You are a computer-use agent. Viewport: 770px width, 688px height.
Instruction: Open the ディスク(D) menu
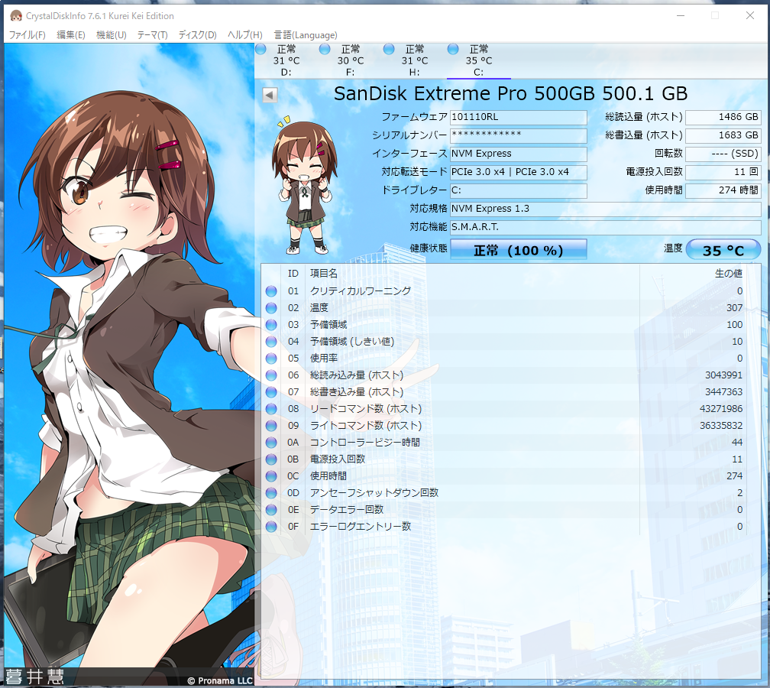pos(197,35)
